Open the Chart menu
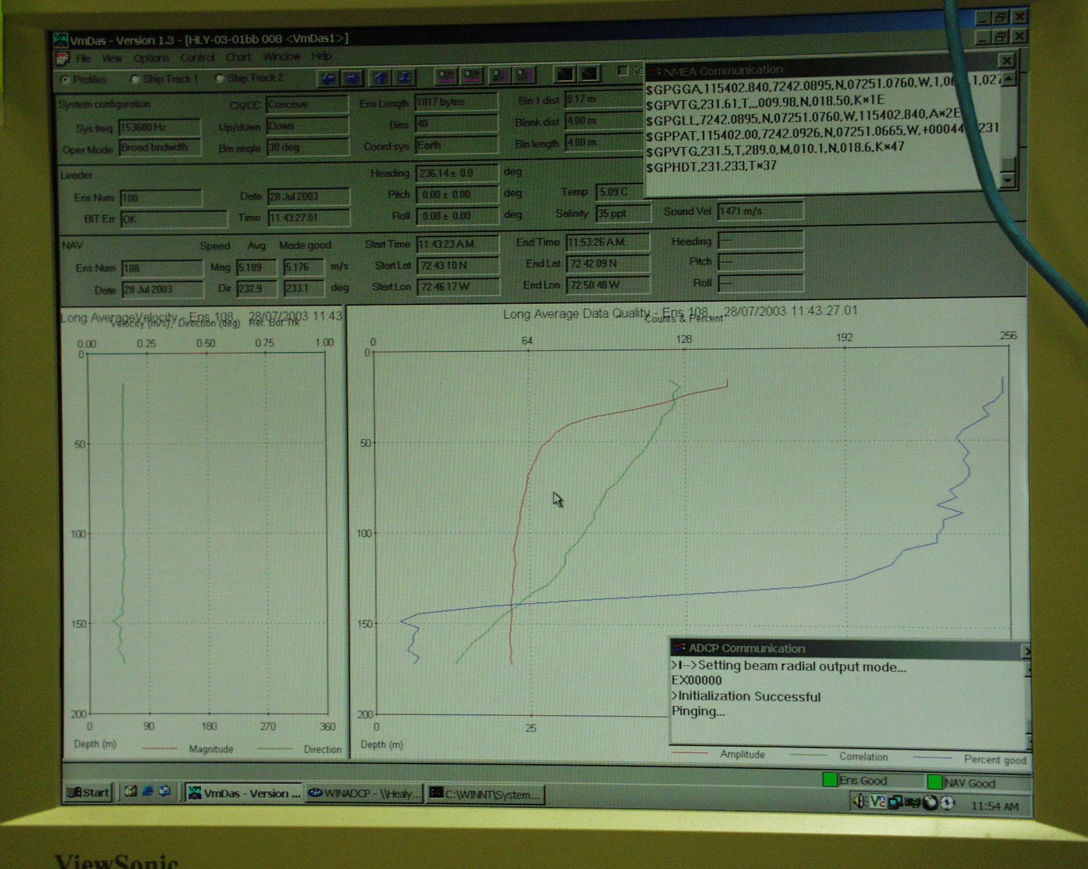 tap(238, 57)
